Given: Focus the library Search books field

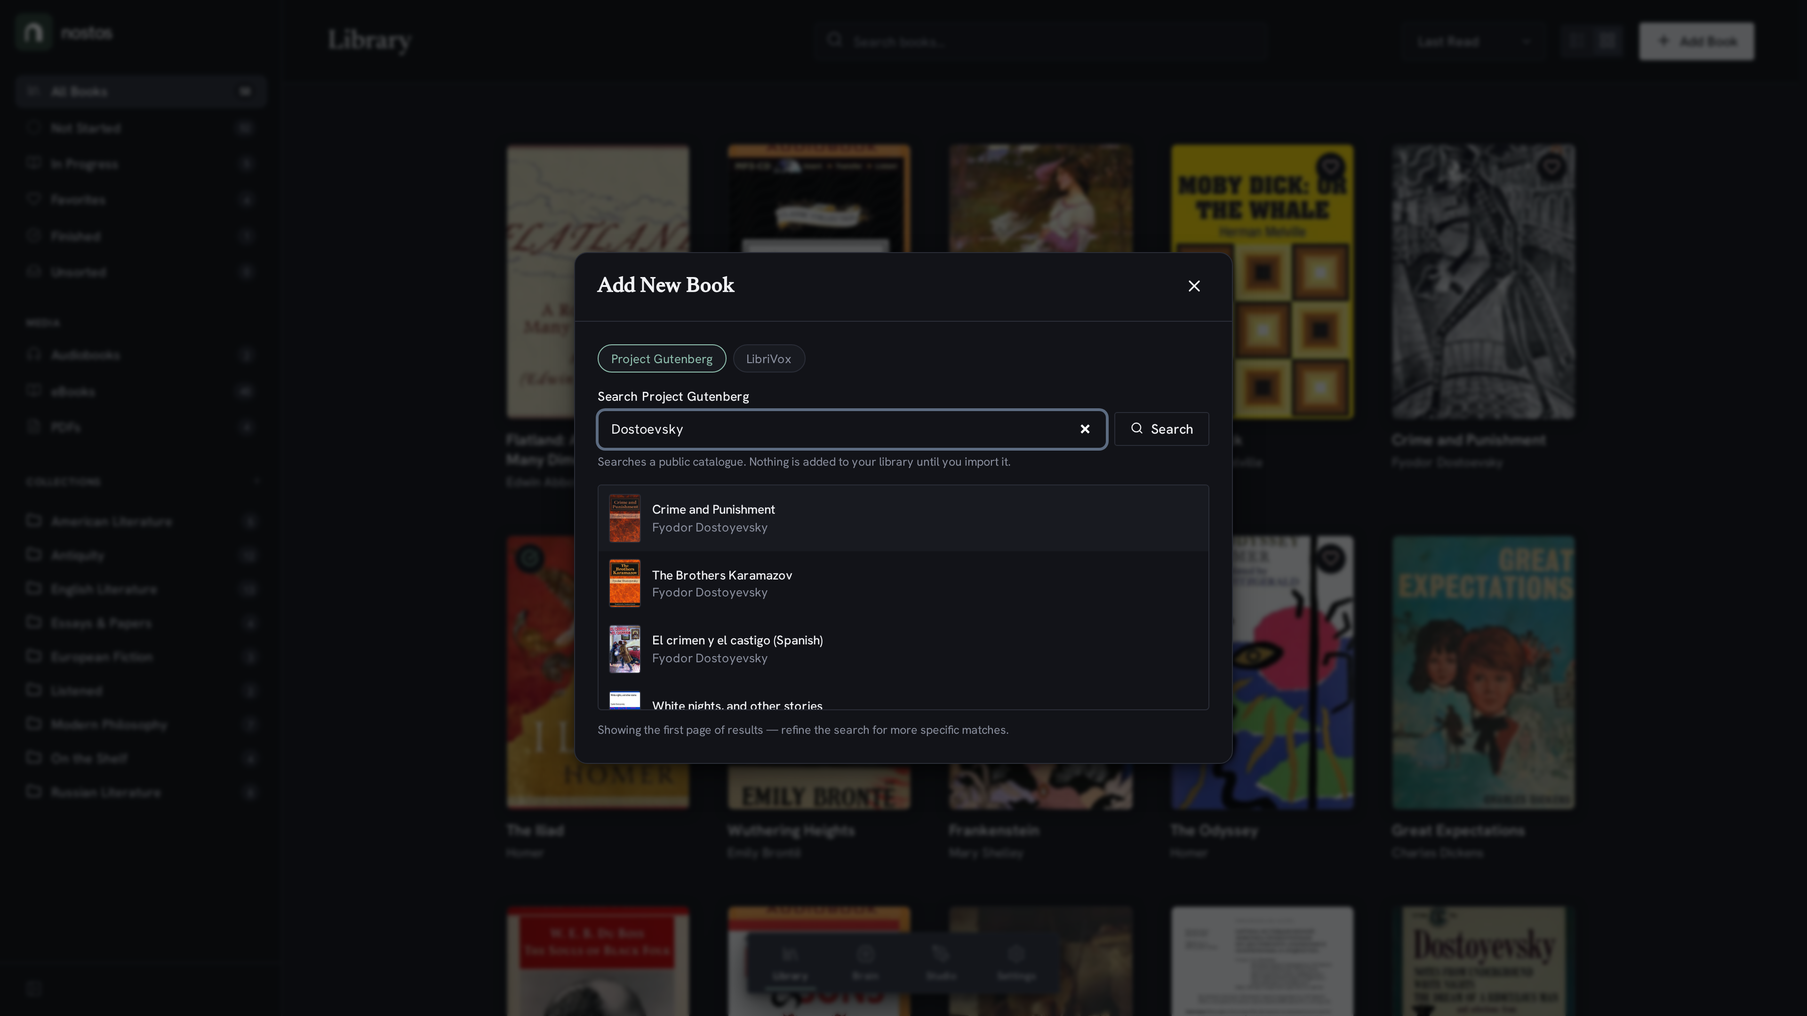Looking at the screenshot, I should coord(1042,41).
